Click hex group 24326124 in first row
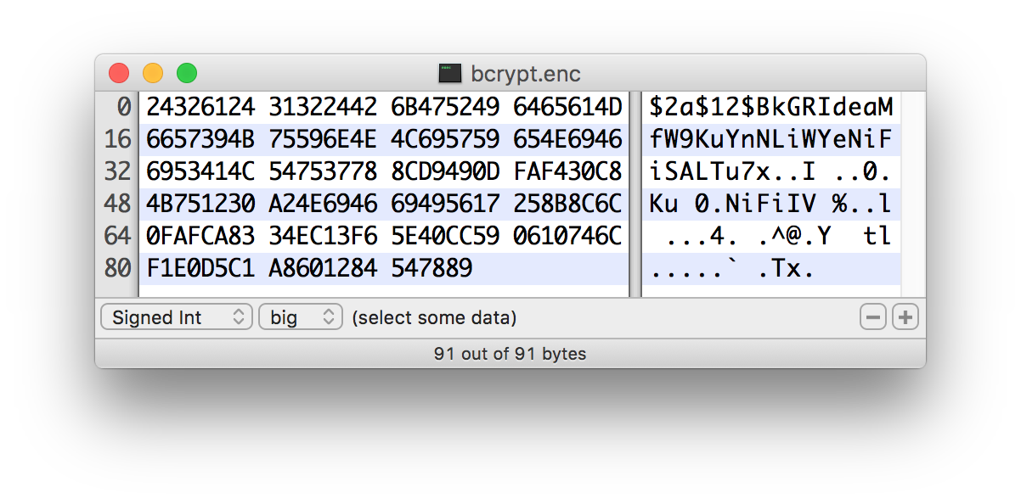This screenshot has height=504, width=1021. (200, 108)
